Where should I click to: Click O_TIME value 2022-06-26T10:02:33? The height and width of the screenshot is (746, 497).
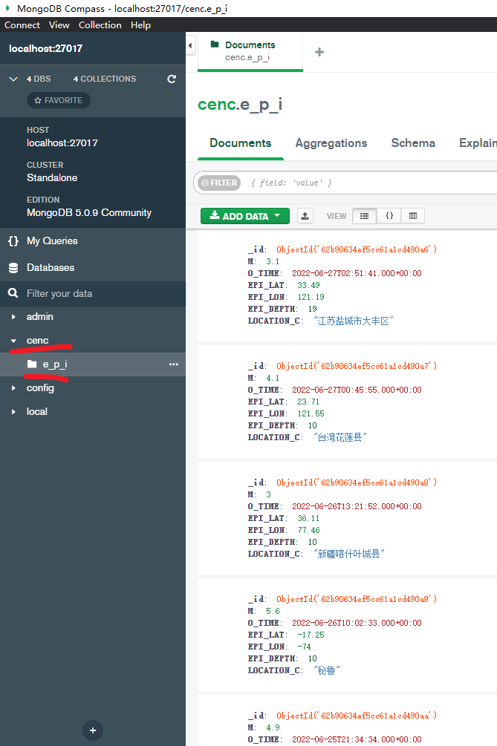pos(357,624)
